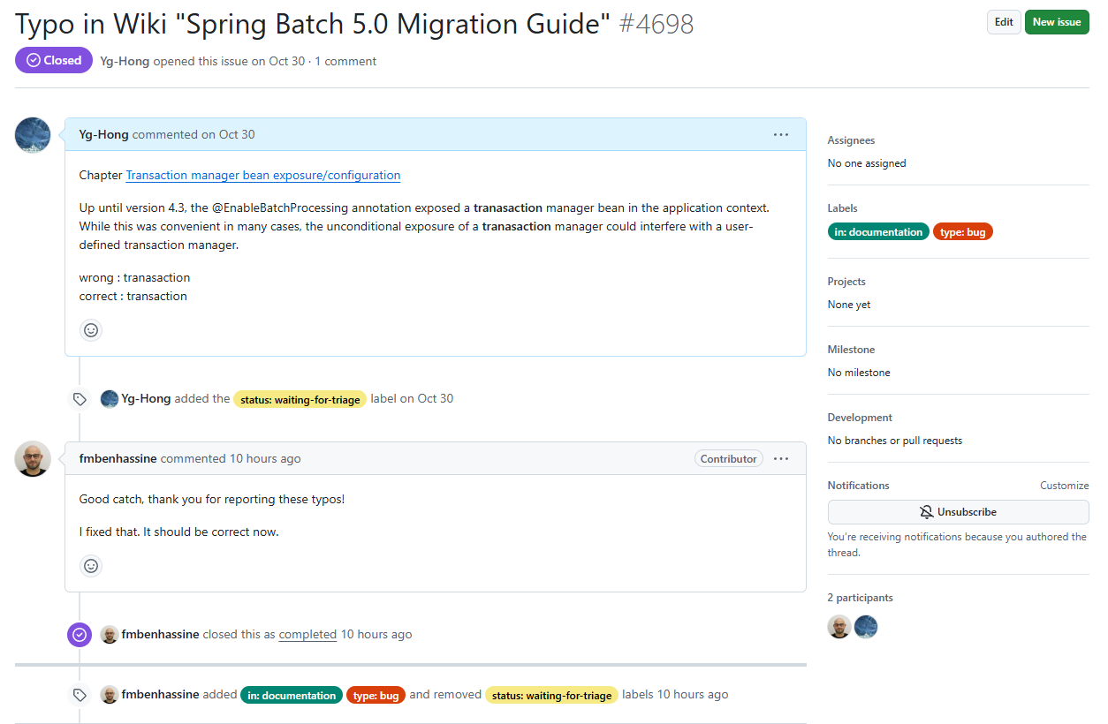Click the Labels sidebar heading
1108x724 pixels.
[x=843, y=208]
